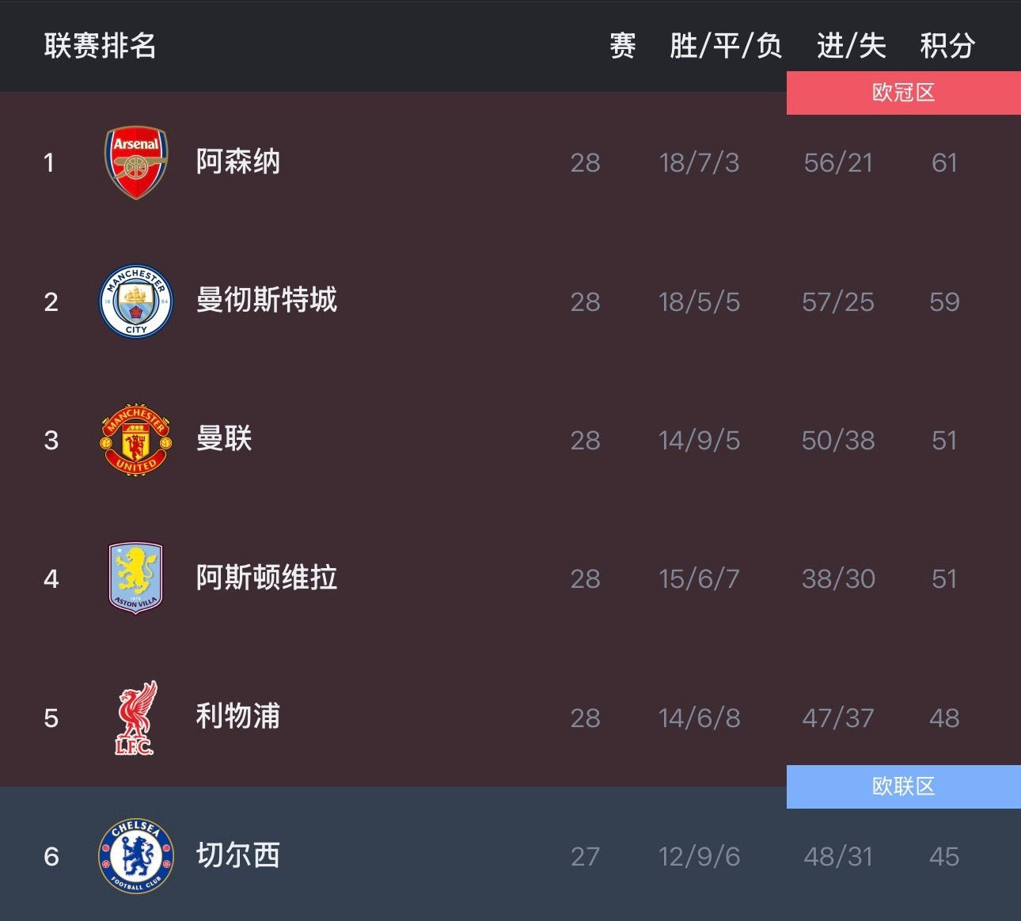Open the Manchester City badge
1021x921 pixels.
136,301
